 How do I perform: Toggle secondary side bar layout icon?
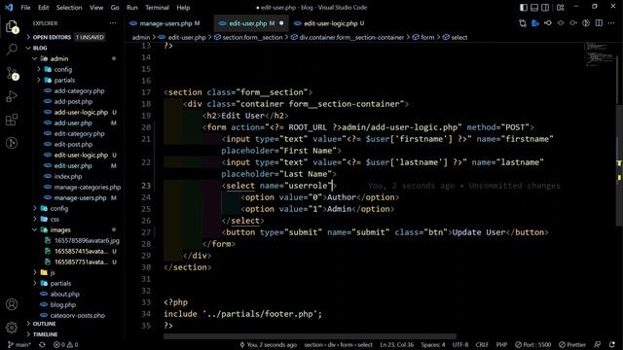pyautogui.click(x=545, y=8)
